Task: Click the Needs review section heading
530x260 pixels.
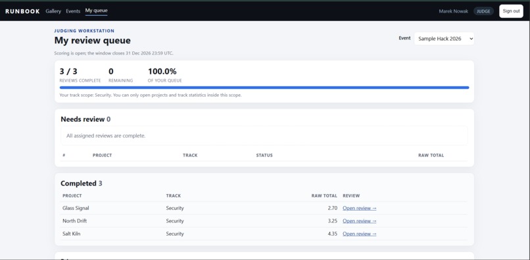Action: pyautogui.click(x=85, y=119)
